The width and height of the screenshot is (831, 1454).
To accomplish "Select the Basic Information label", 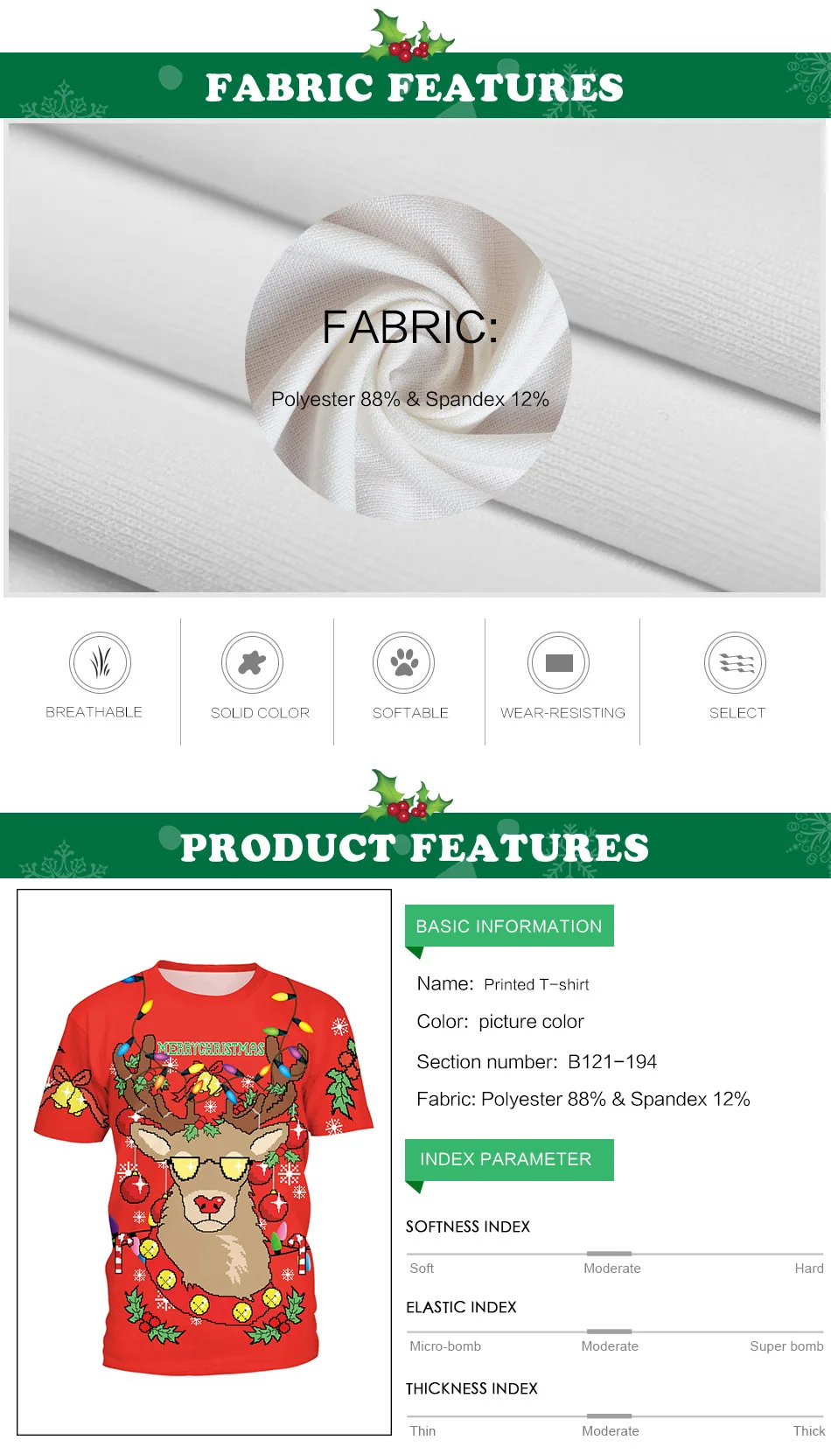I will tap(509, 926).
